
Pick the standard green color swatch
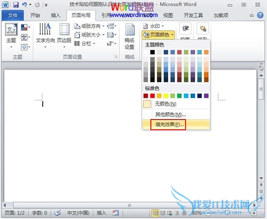[x=179, y=96]
